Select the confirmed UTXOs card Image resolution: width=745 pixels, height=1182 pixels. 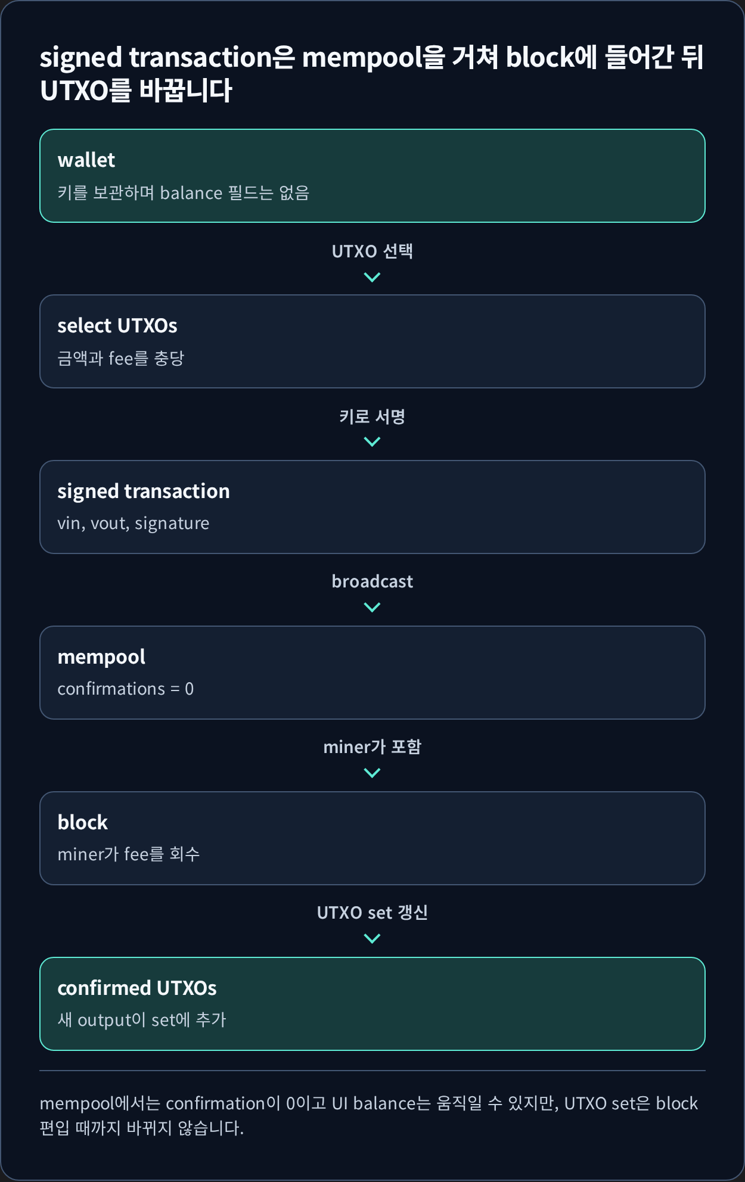point(372,1004)
